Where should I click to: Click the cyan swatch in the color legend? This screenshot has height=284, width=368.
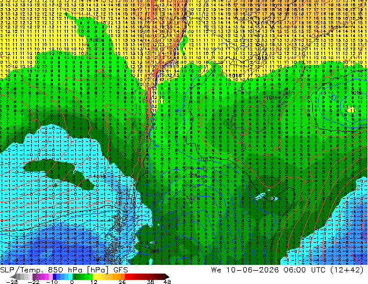coord(70,276)
